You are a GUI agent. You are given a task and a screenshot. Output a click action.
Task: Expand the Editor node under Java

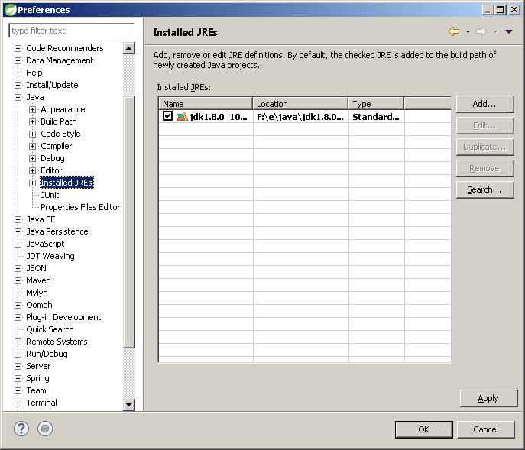click(32, 170)
